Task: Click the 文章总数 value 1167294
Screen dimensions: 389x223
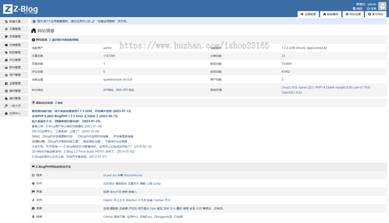Action: click(109, 56)
